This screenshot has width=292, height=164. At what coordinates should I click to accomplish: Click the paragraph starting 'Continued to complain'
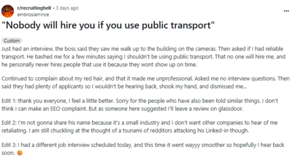pos(146,83)
